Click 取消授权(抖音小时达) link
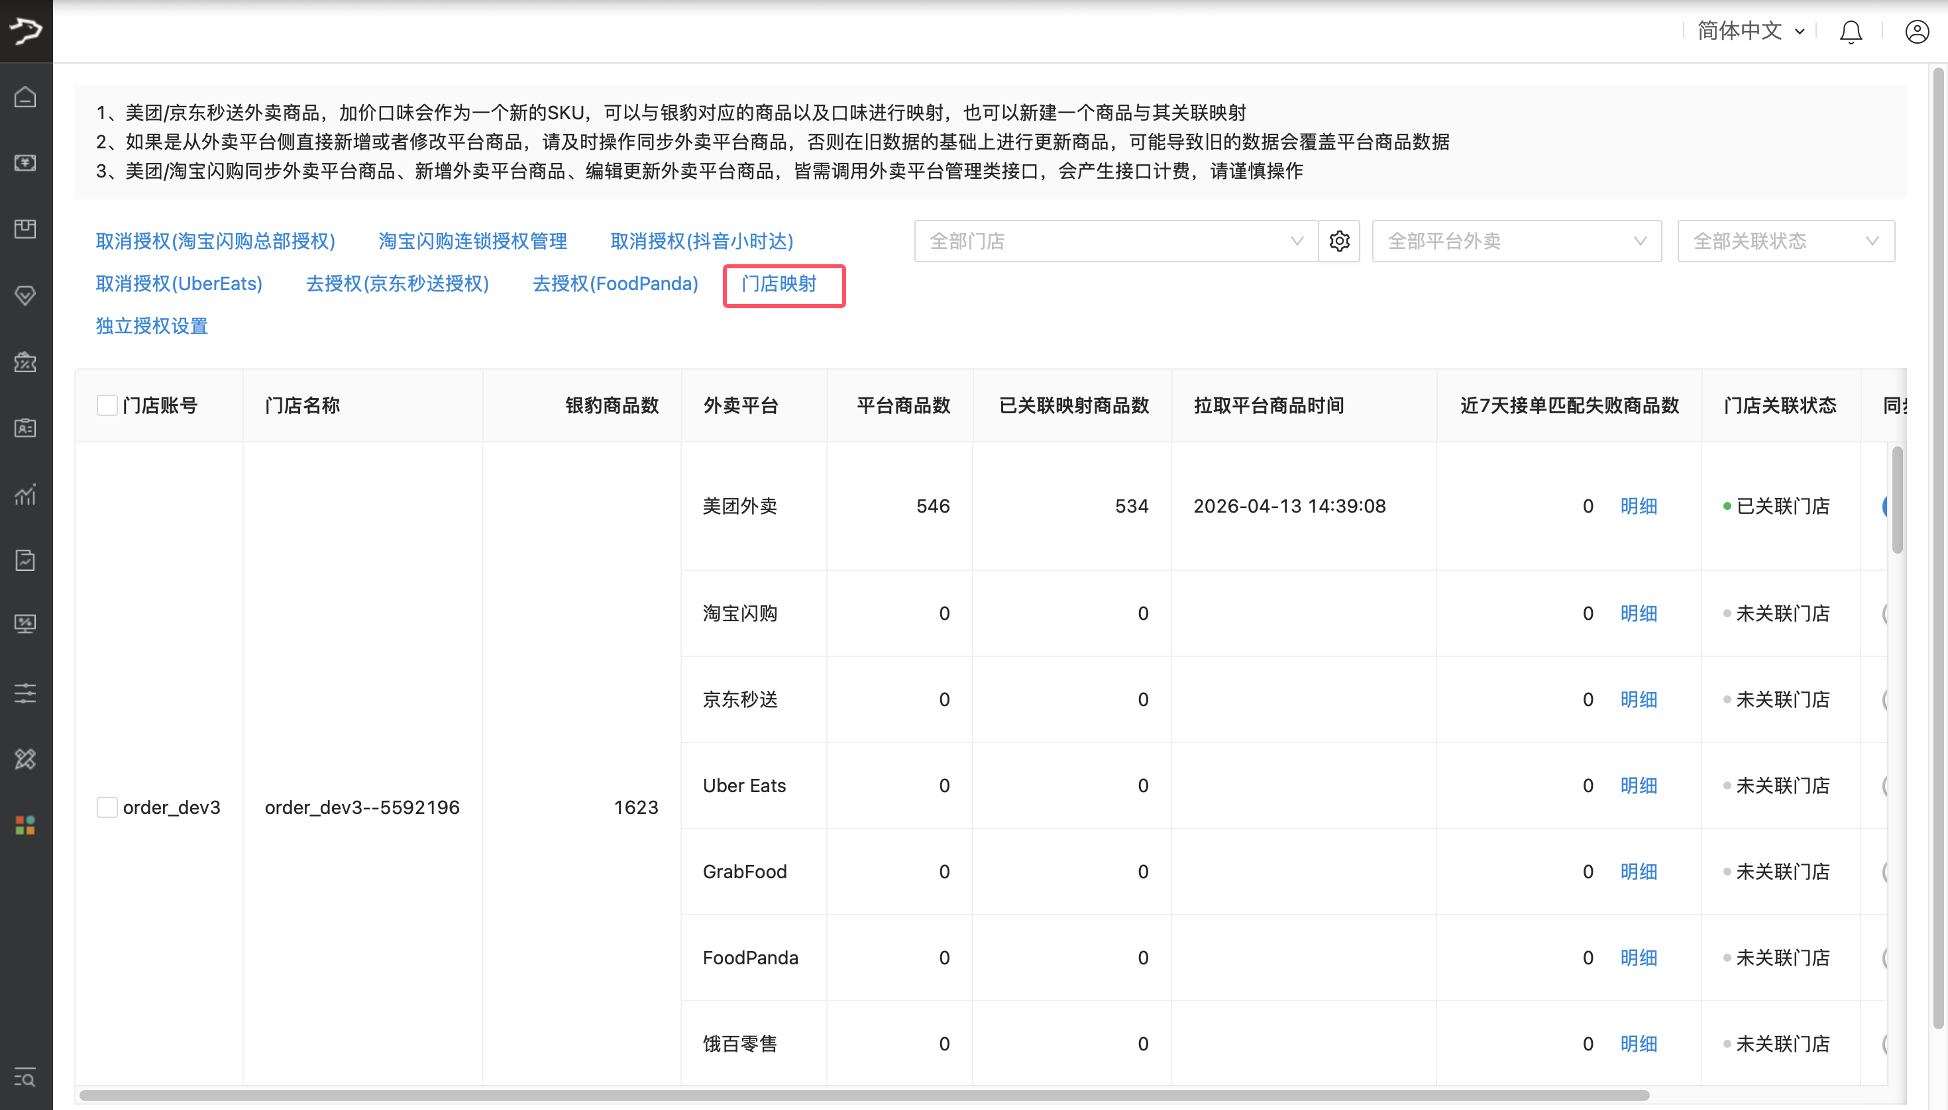1948x1110 pixels. point(702,241)
